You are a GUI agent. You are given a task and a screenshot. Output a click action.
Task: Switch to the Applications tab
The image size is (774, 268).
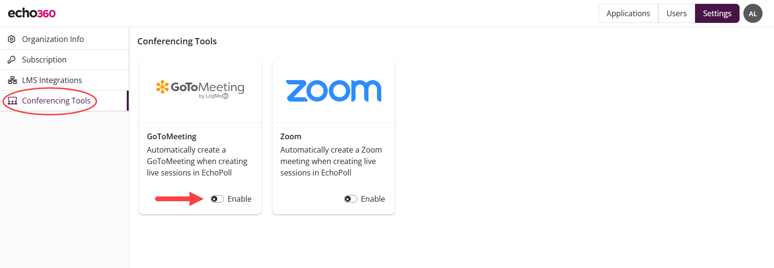point(628,13)
